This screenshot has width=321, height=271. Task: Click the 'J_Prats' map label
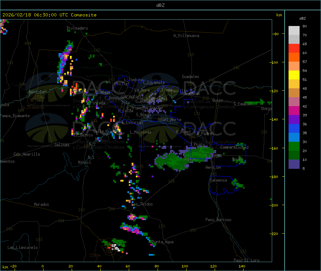[x=198, y=145]
